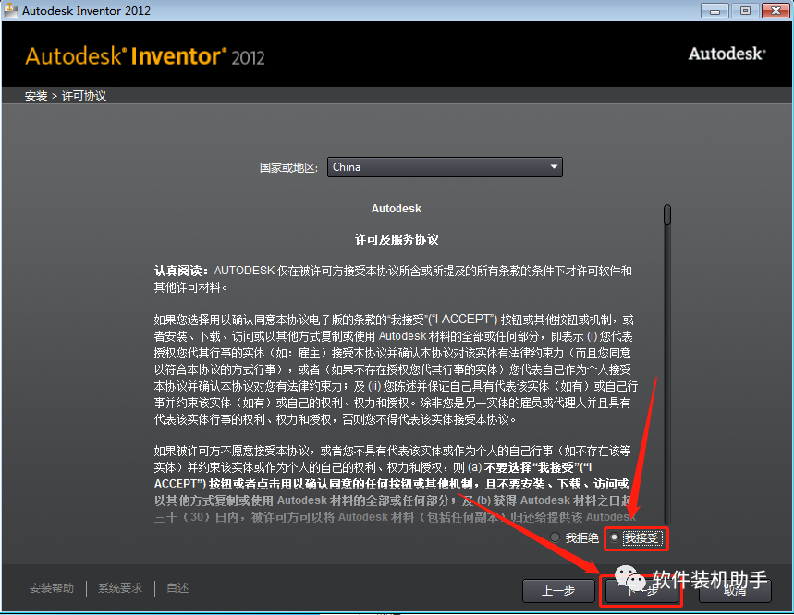Viewport: 794px width, 615px height.
Task: Click the 许可及服务协议 heading text
Action: click(x=397, y=239)
